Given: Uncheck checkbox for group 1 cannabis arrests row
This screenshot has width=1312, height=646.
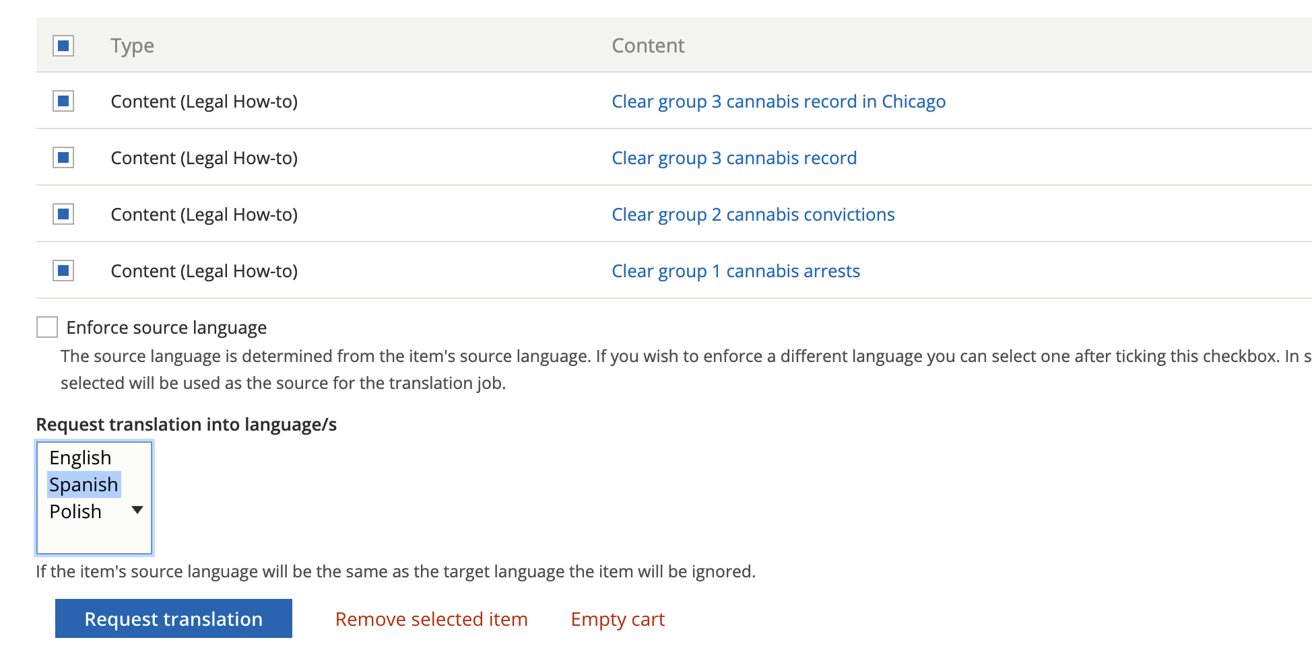Looking at the screenshot, I should [x=63, y=271].
